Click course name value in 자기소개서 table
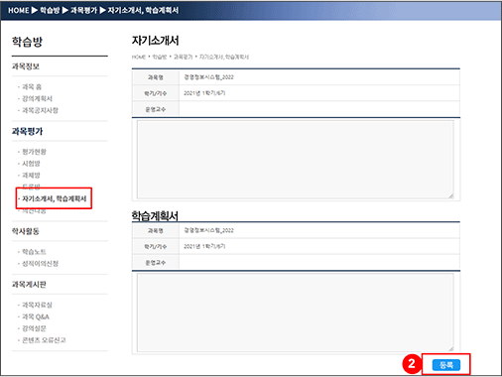Screen dimensions: 502x377 coord(208,77)
